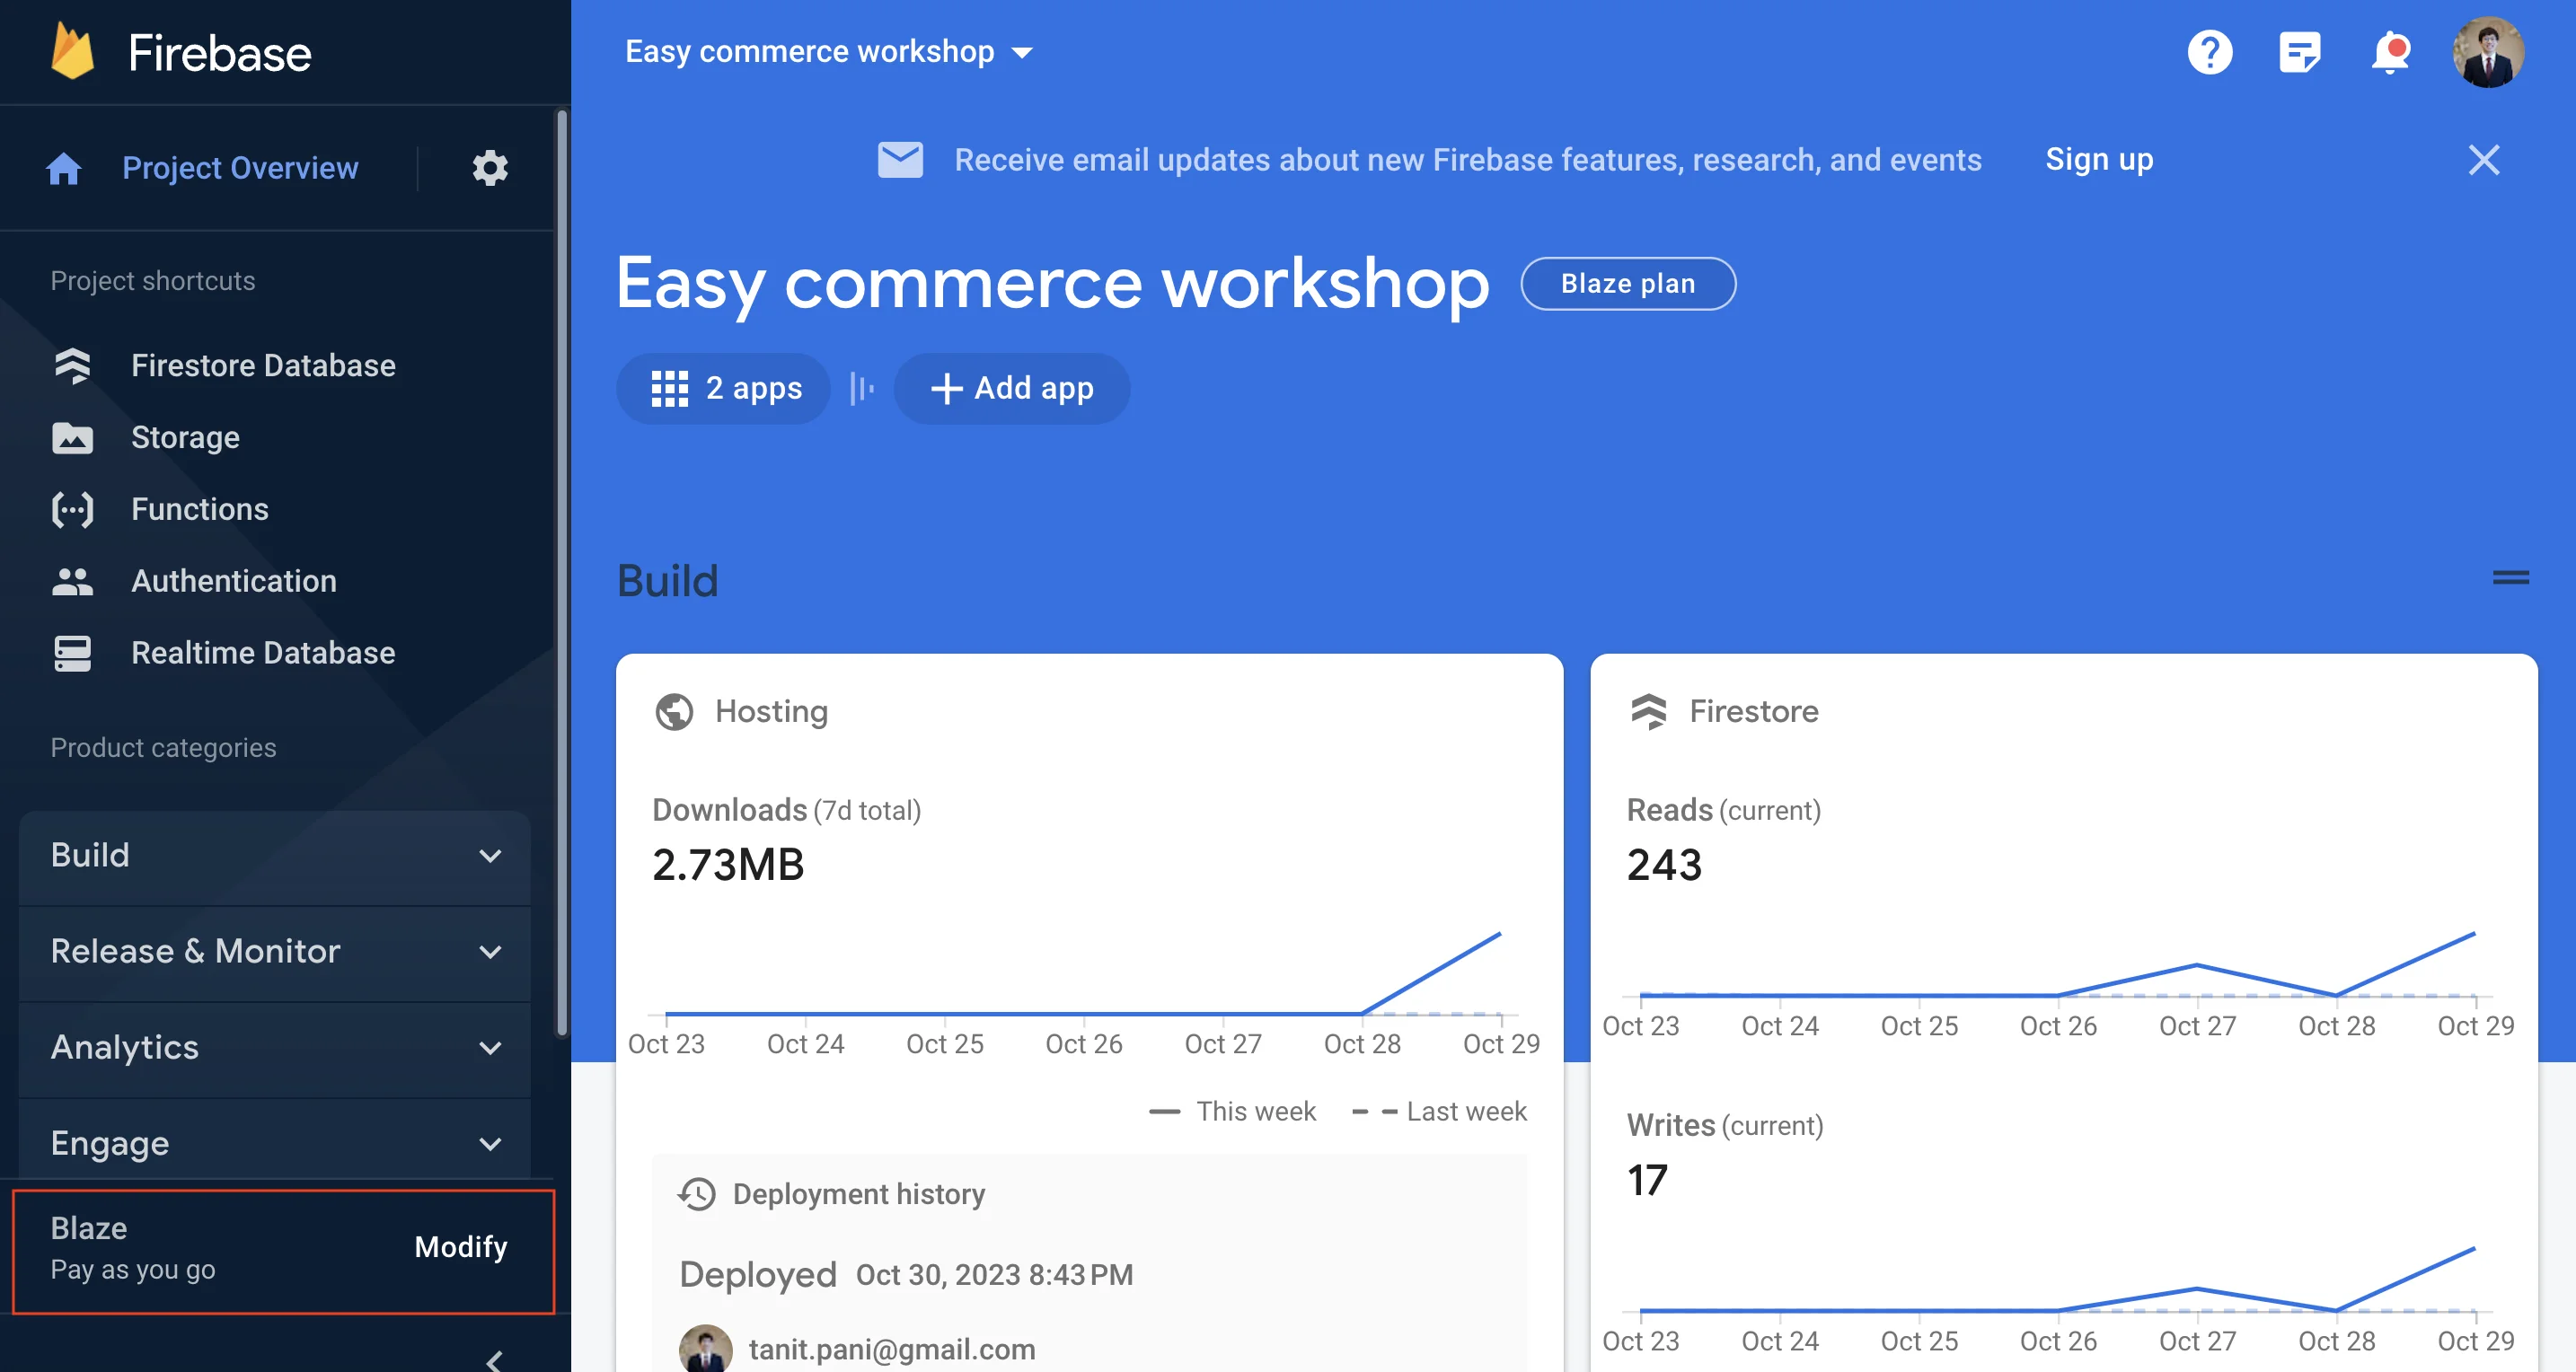Click the deployer avatar next to tanit.pani@gmail.com
The image size is (2576, 1372).
tap(705, 1349)
